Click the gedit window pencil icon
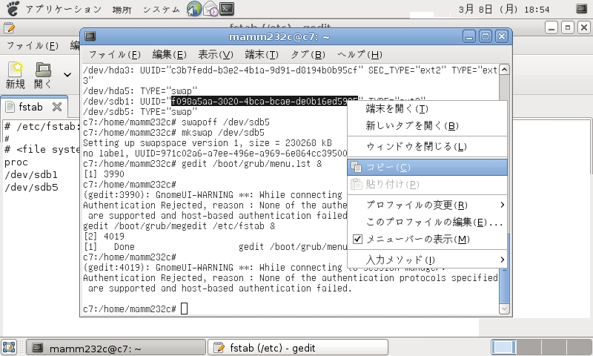 tap(9, 27)
